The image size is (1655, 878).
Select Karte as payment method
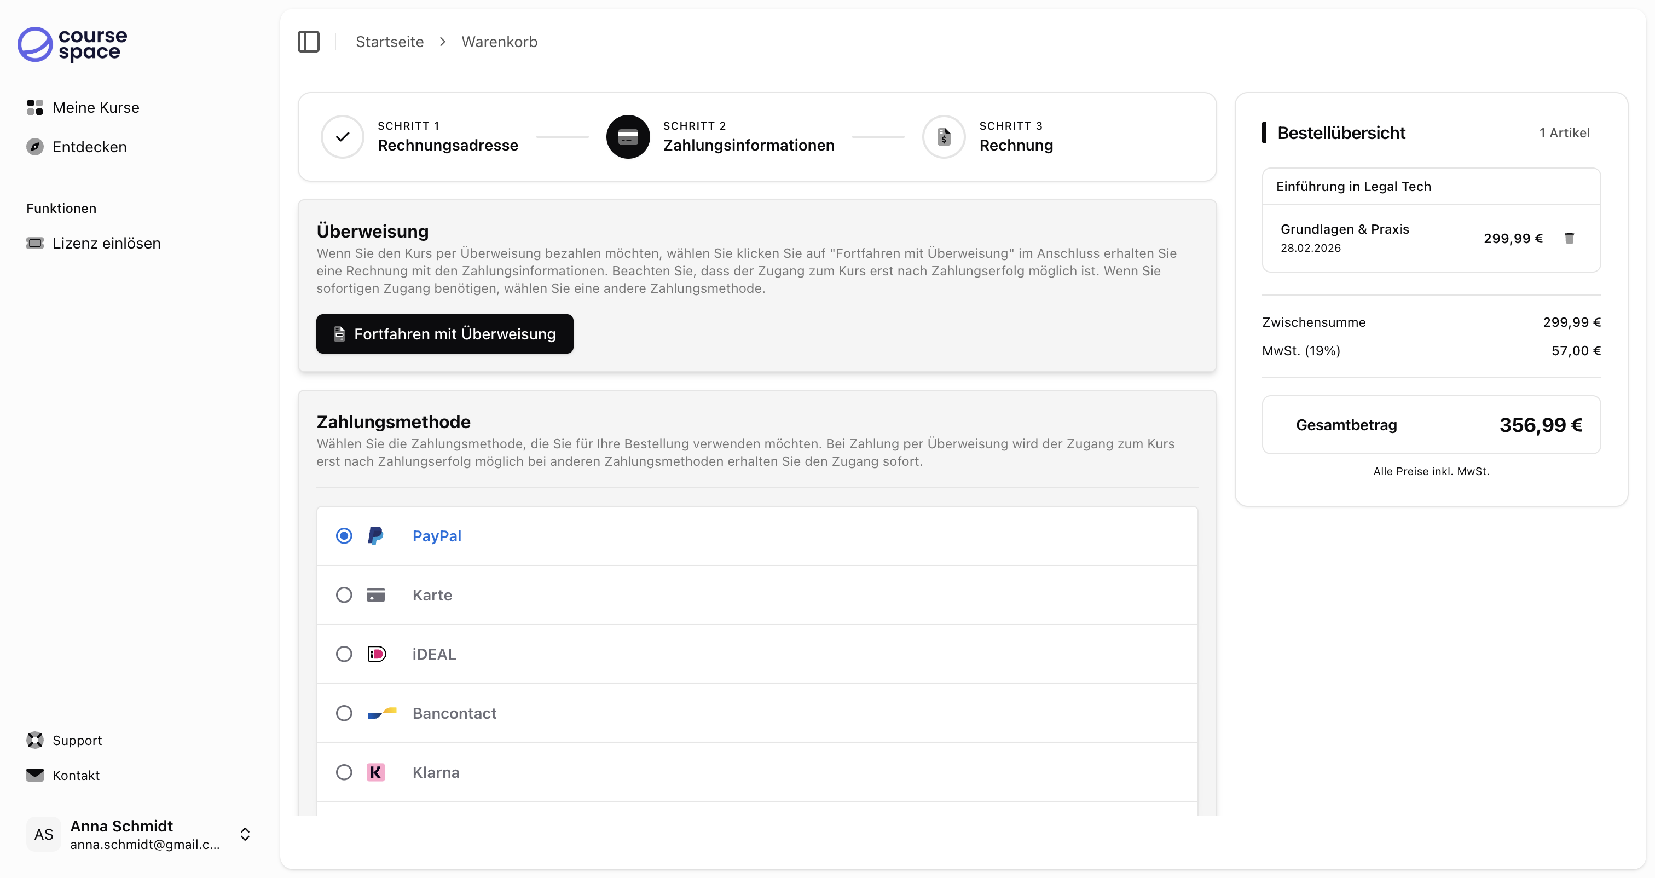pyautogui.click(x=344, y=595)
